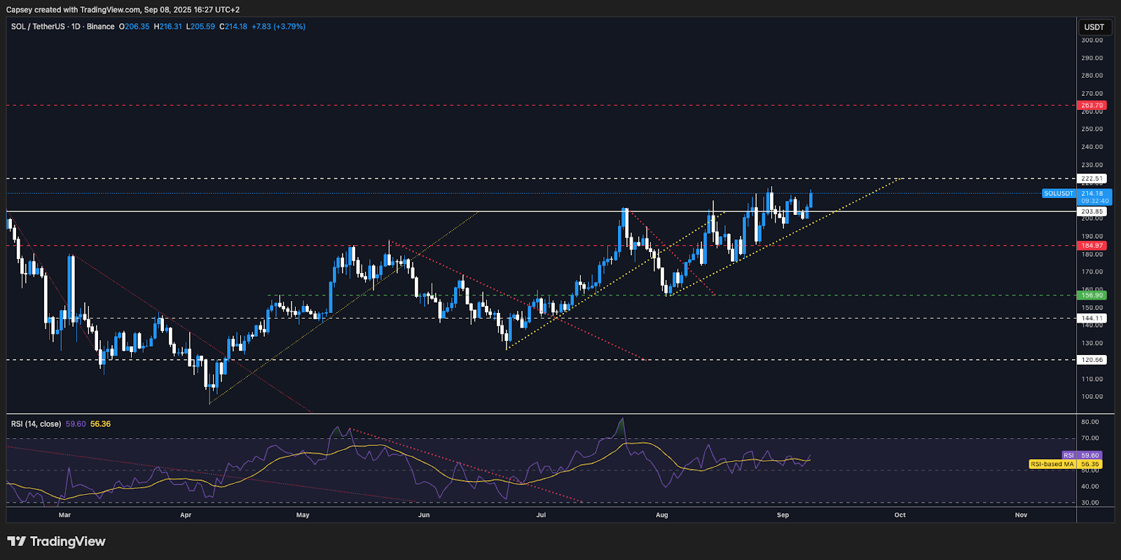
Task: Click the 70.00 tick on the RSI axis
Action: point(1089,438)
